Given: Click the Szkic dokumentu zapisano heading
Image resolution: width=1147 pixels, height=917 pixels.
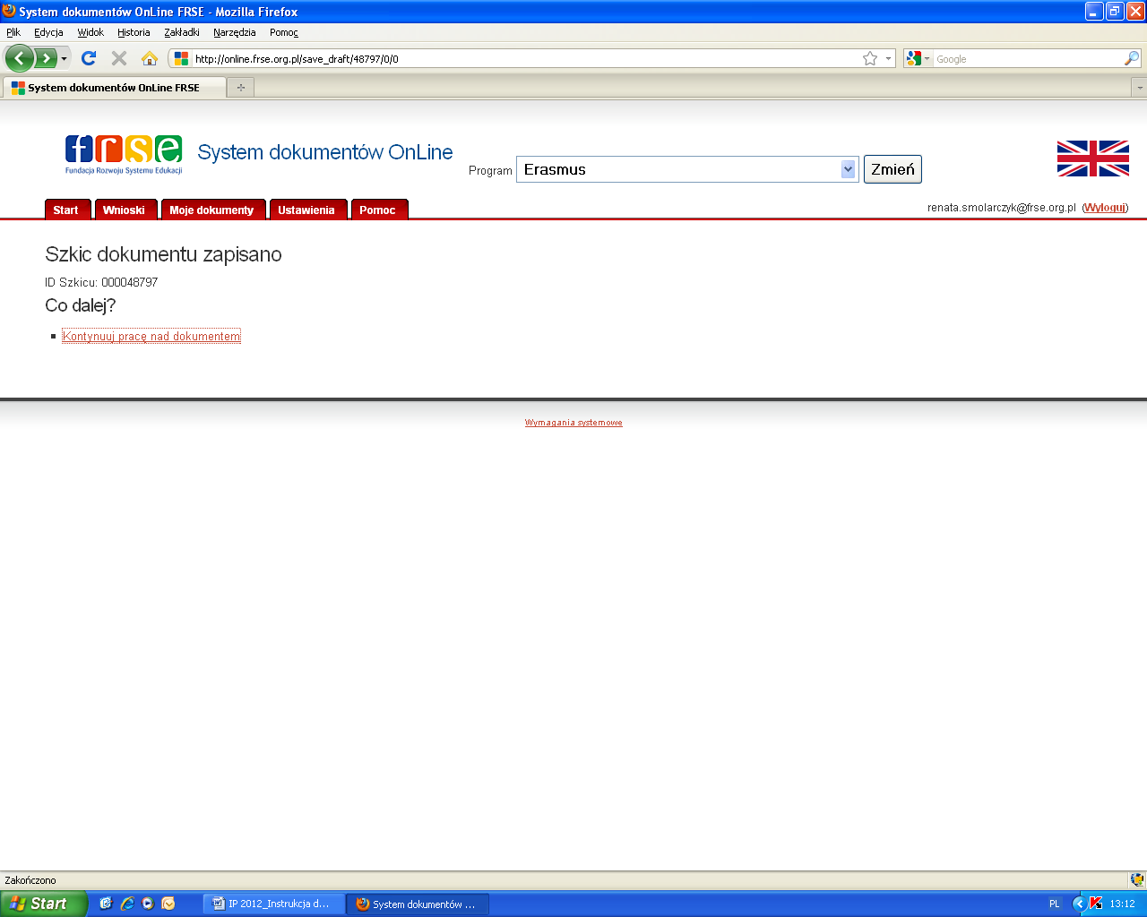Looking at the screenshot, I should coord(163,254).
